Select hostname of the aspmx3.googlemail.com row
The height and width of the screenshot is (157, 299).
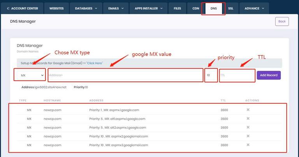point(53,145)
